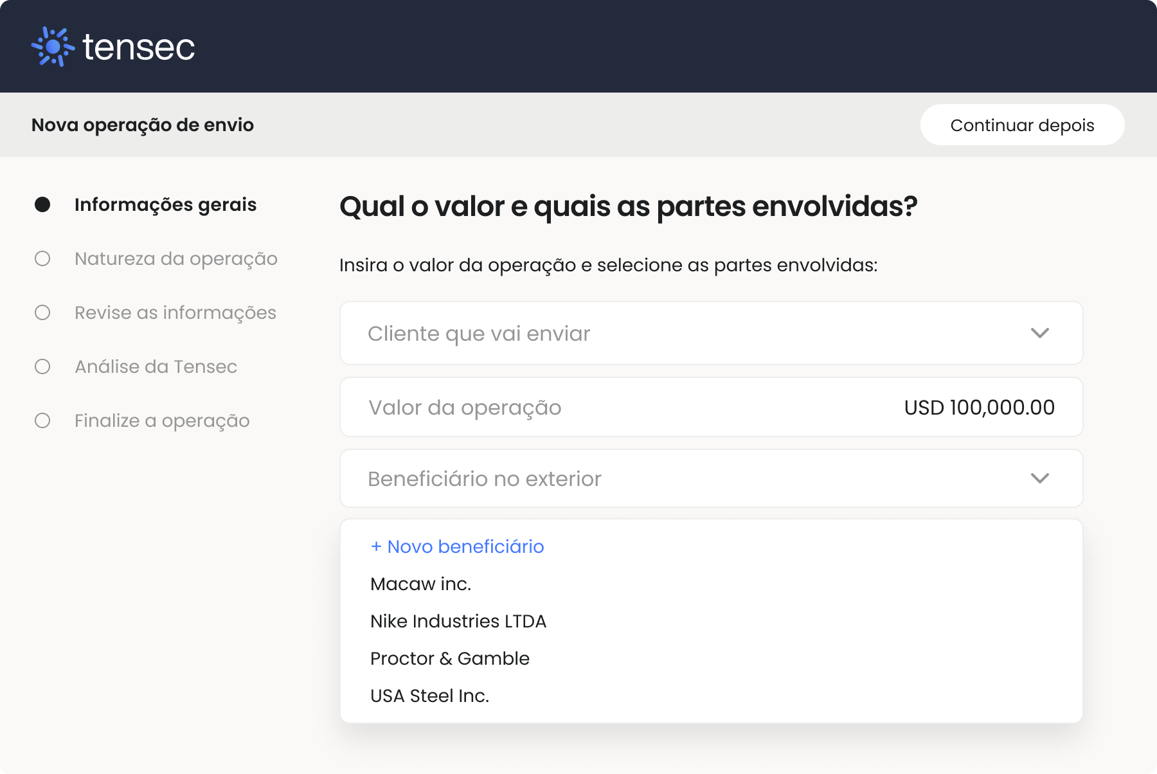Choose Nike Industries LTDA from list
The height and width of the screenshot is (774, 1157).
click(458, 621)
